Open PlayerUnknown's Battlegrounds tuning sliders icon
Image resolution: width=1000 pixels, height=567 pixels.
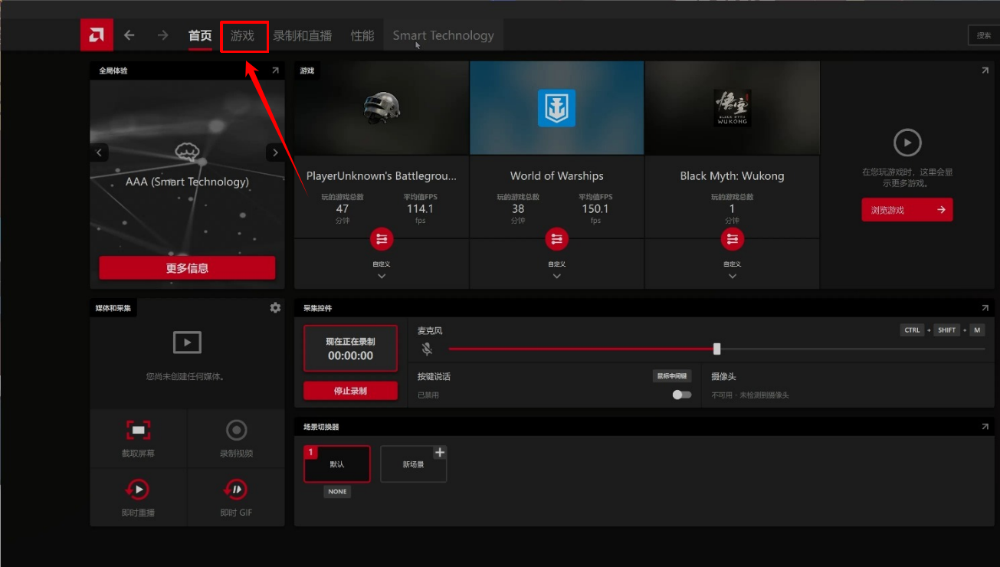tap(382, 239)
